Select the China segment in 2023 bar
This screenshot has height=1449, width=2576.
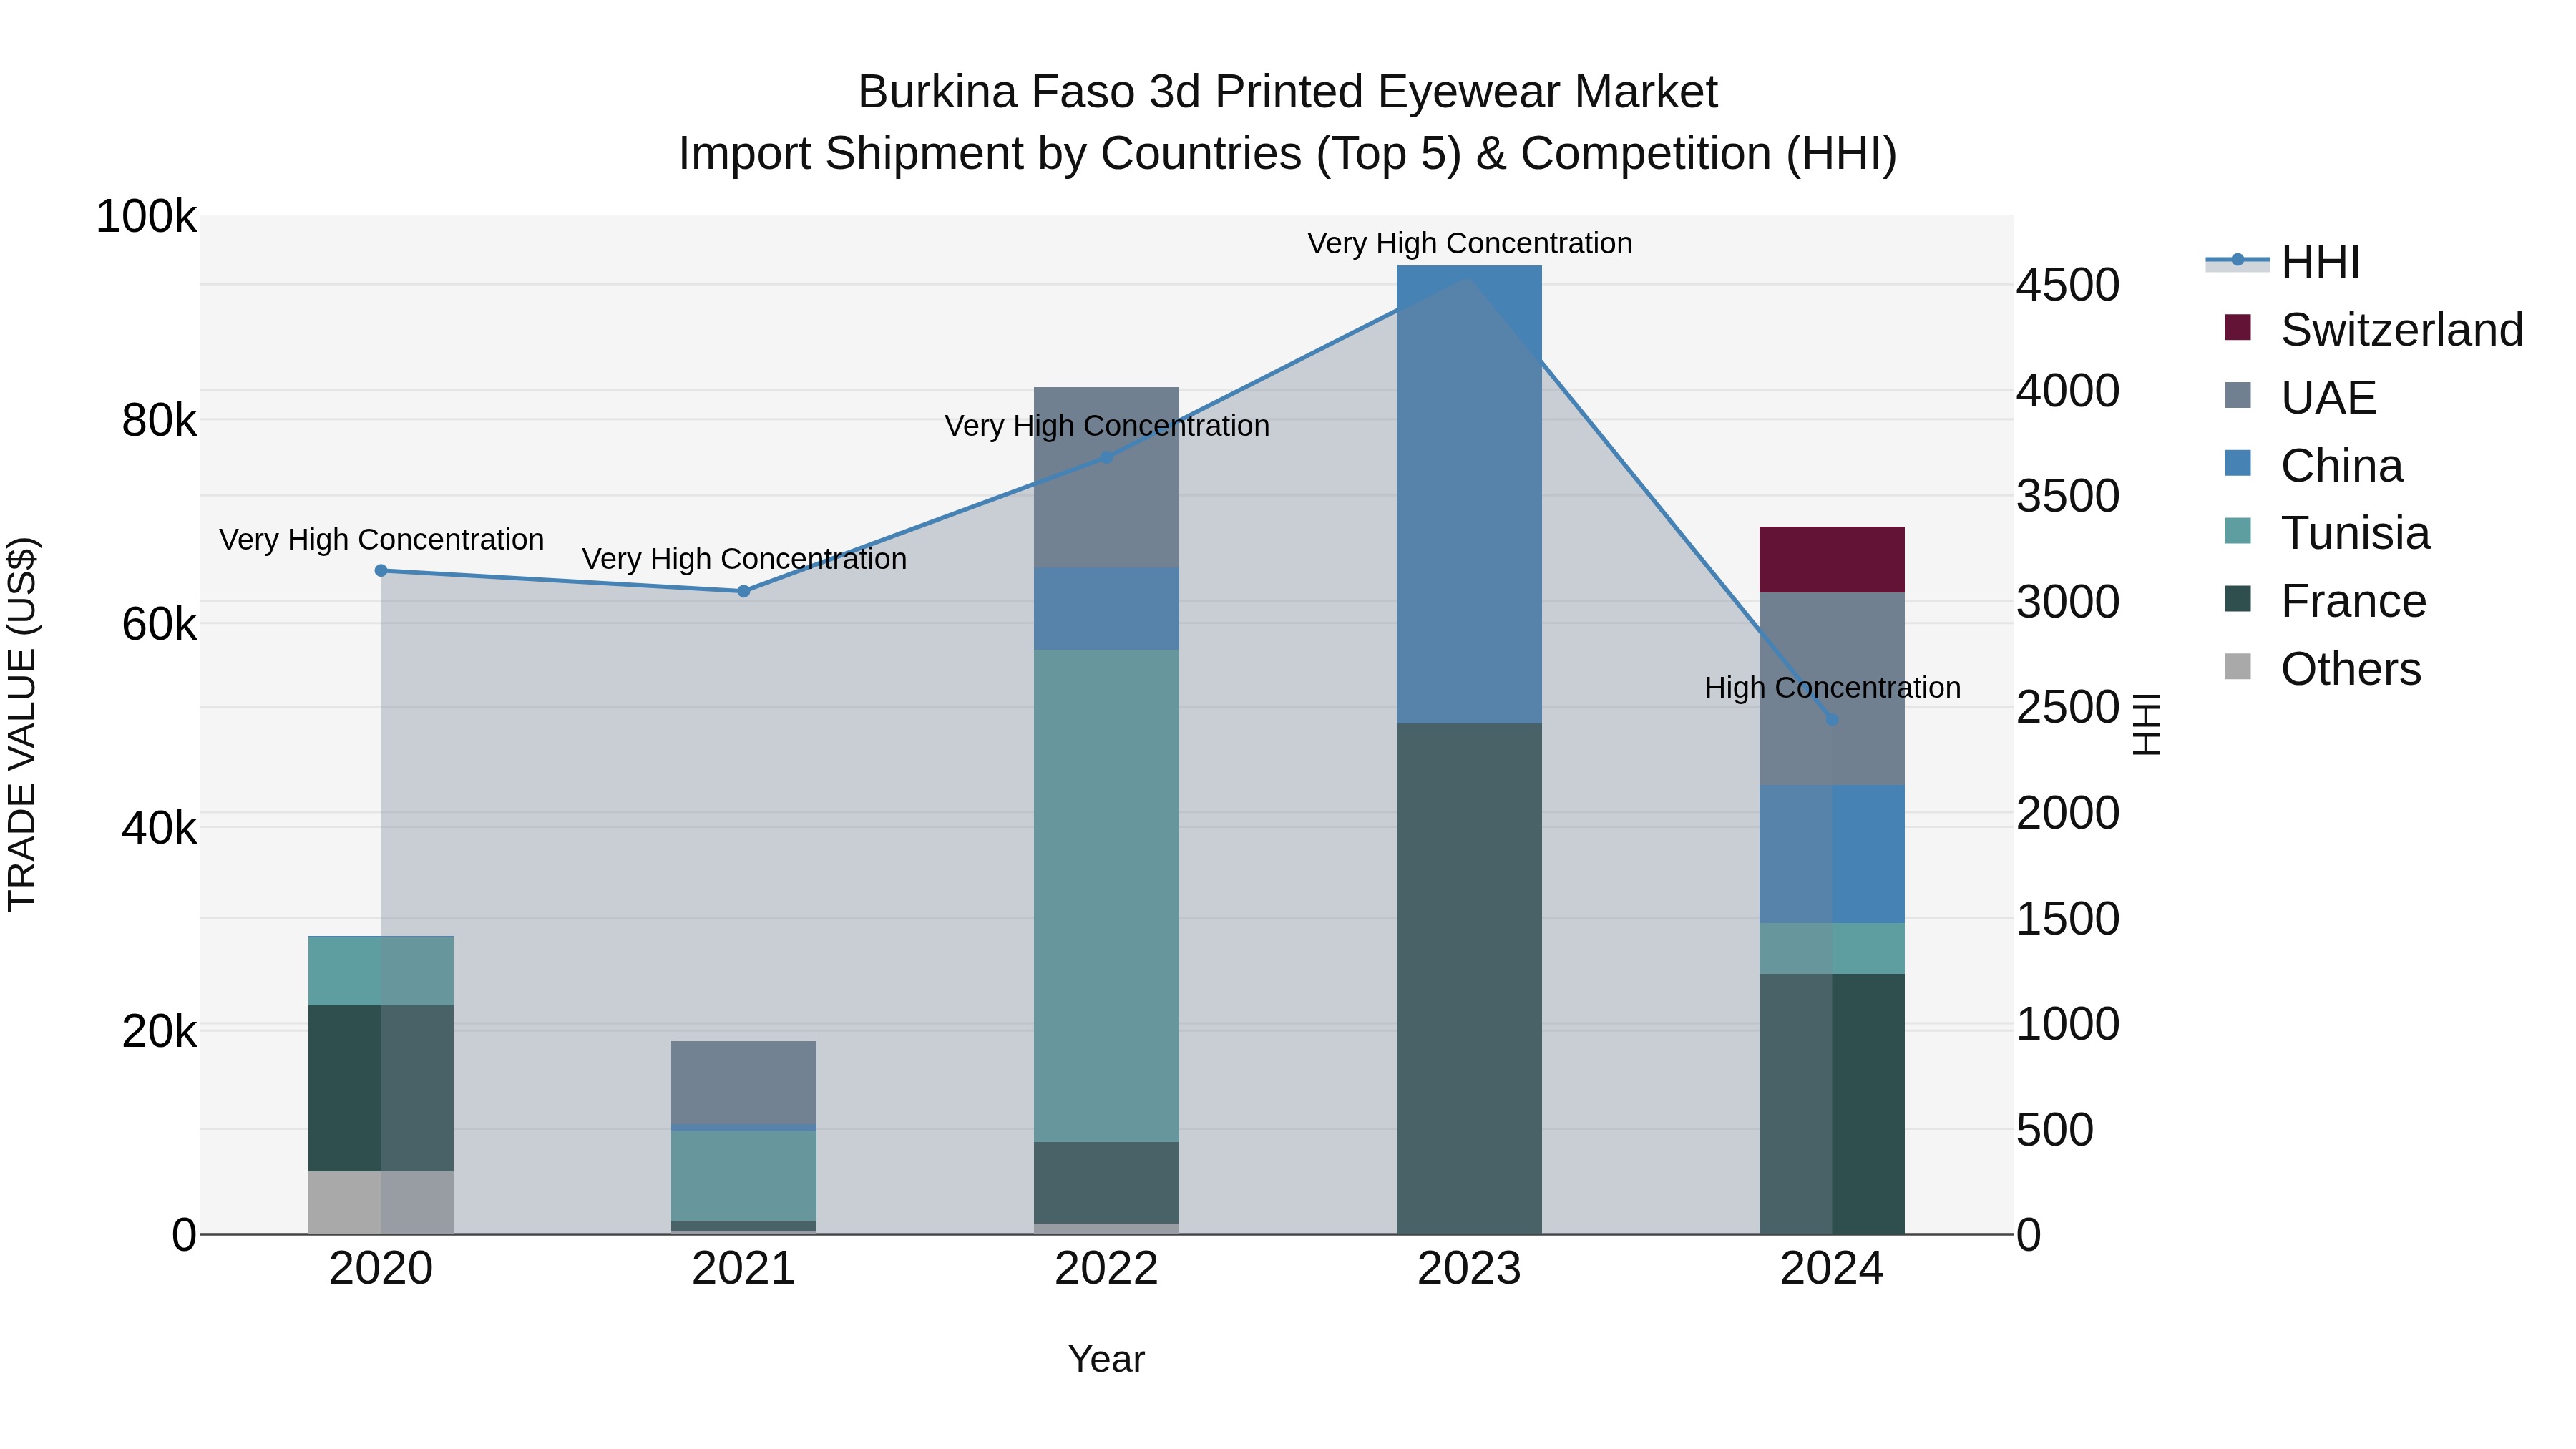click(x=1469, y=495)
